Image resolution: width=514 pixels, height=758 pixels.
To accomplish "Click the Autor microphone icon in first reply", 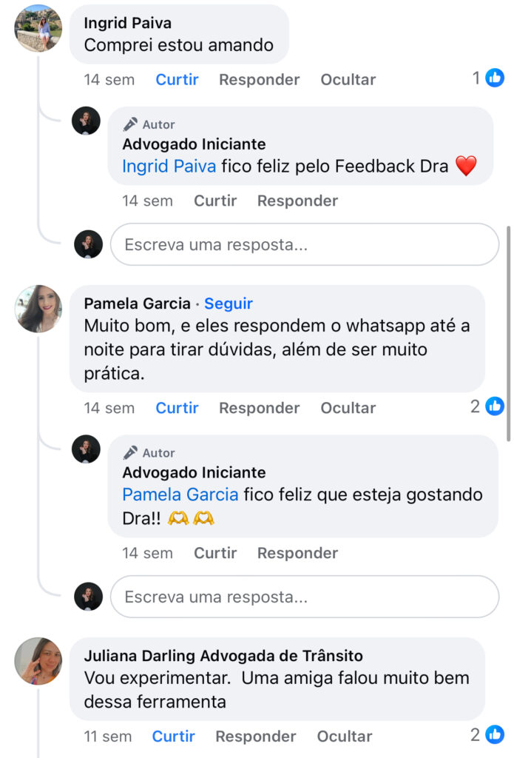I will [131, 124].
